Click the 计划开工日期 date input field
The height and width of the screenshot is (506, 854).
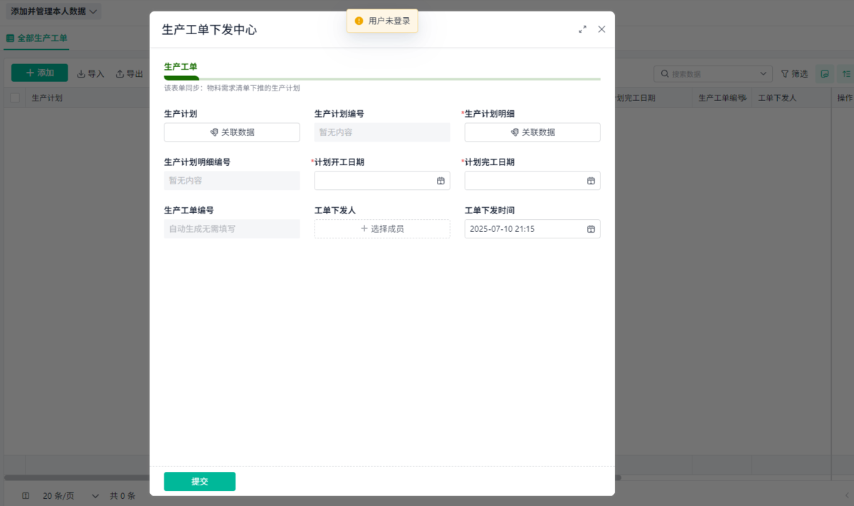click(x=374, y=181)
